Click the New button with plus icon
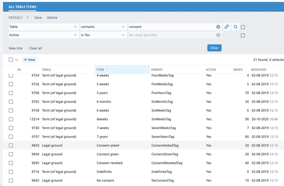Screen dimensions: 284x186 [30, 60]
